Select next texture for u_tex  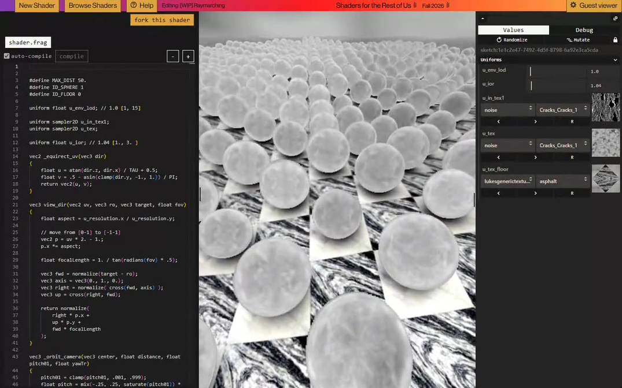click(x=535, y=157)
